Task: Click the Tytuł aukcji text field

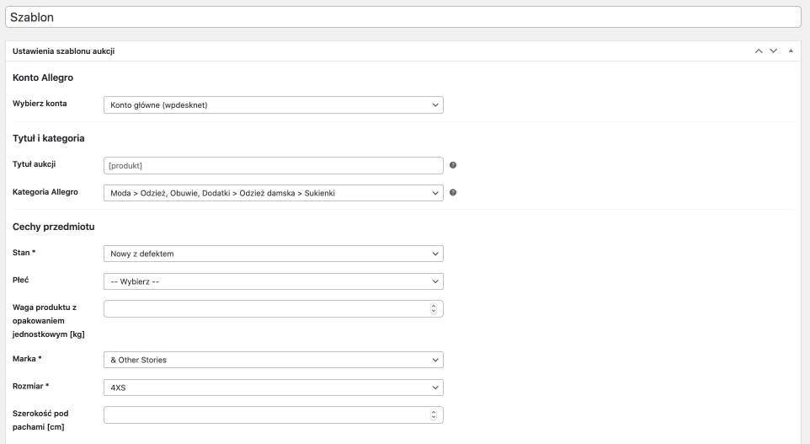Action: tap(274, 165)
